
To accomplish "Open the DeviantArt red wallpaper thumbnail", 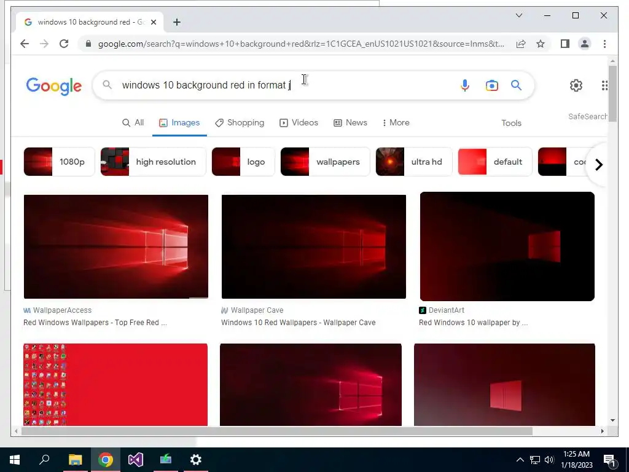I will tap(507, 246).
